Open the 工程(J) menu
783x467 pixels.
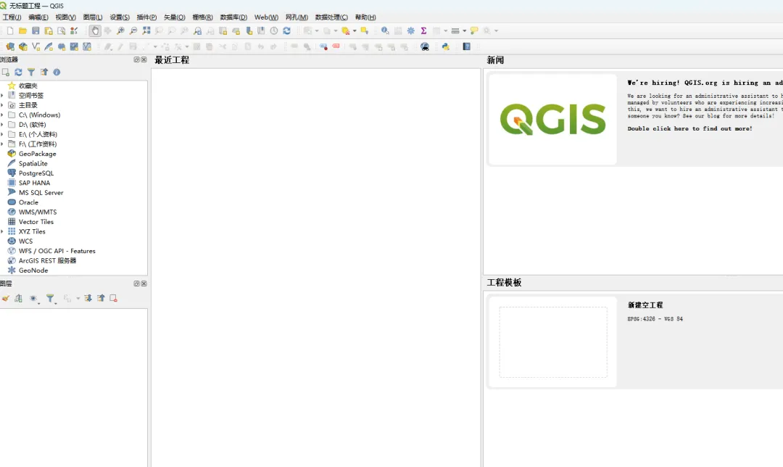click(12, 17)
